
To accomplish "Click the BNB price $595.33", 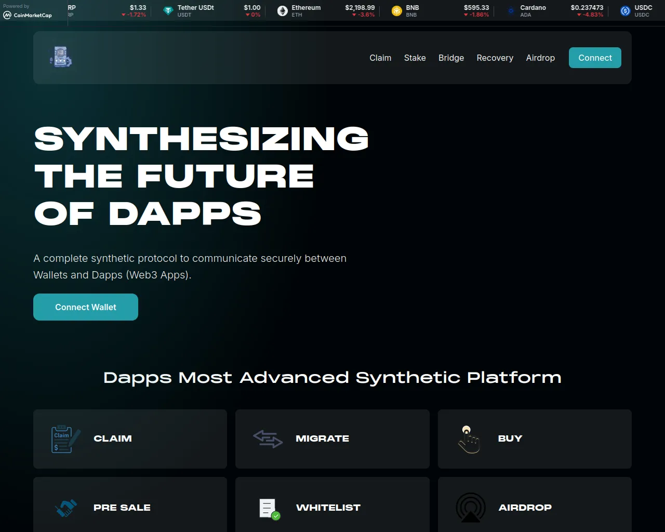I will point(476,8).
